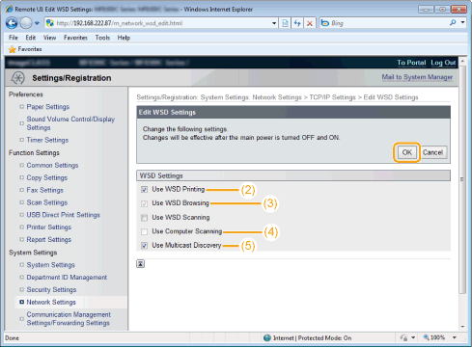Click the TCP/IP Settings breadcrumb link
Viewport: 472px width, 348px height.
tap(332, 97)
